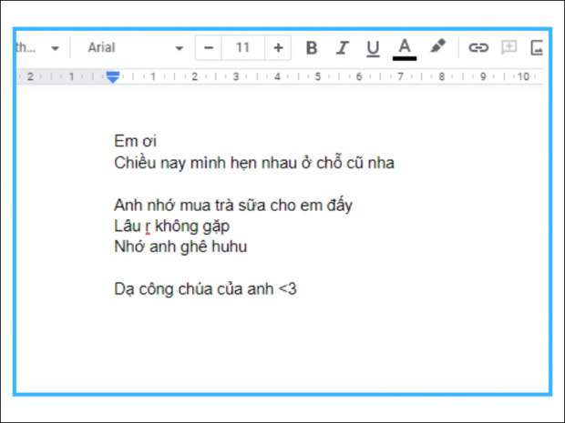
Task: Click the line "Dạ công chúa của anh <3"
Action: coord(205,289)
